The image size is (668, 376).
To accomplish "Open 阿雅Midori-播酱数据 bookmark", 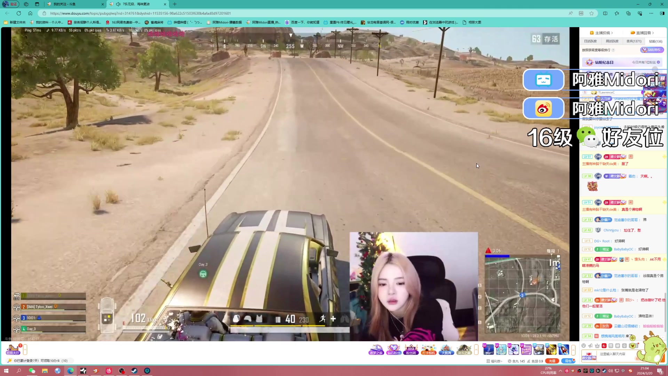I will (x=224, y=22).
